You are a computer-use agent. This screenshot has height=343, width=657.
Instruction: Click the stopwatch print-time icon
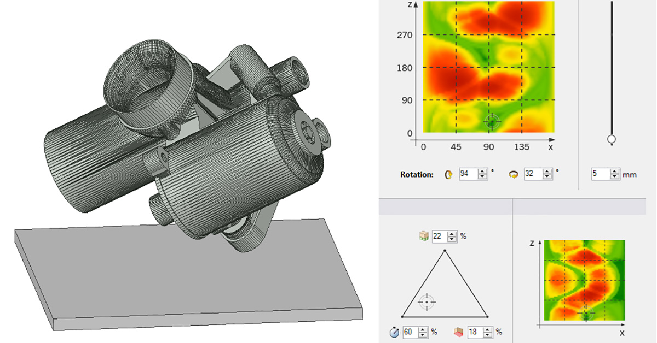coord(394,332)
